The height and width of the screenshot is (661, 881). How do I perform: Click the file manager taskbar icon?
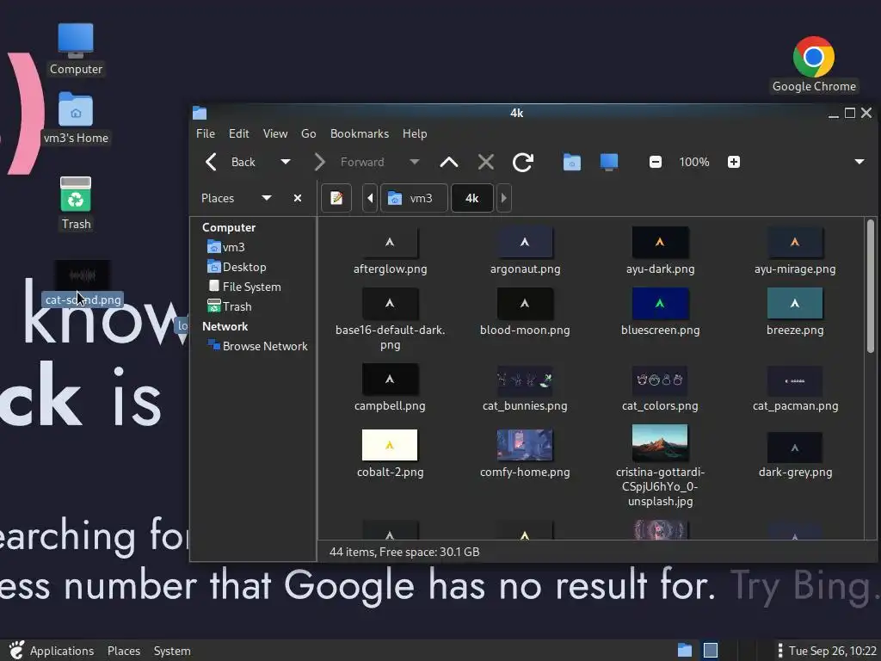(685, 651)
